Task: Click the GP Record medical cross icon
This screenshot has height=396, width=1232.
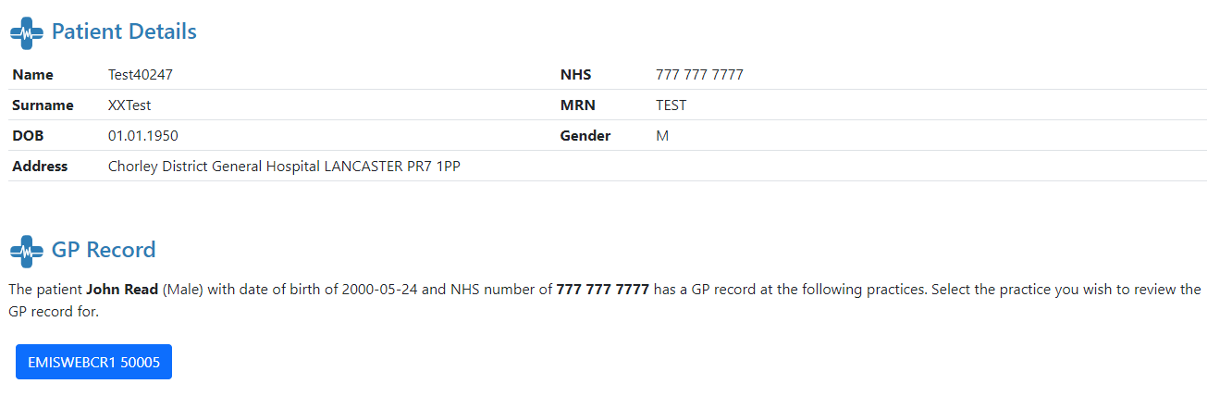Action: pyautogui.click(x=27, y=250)
